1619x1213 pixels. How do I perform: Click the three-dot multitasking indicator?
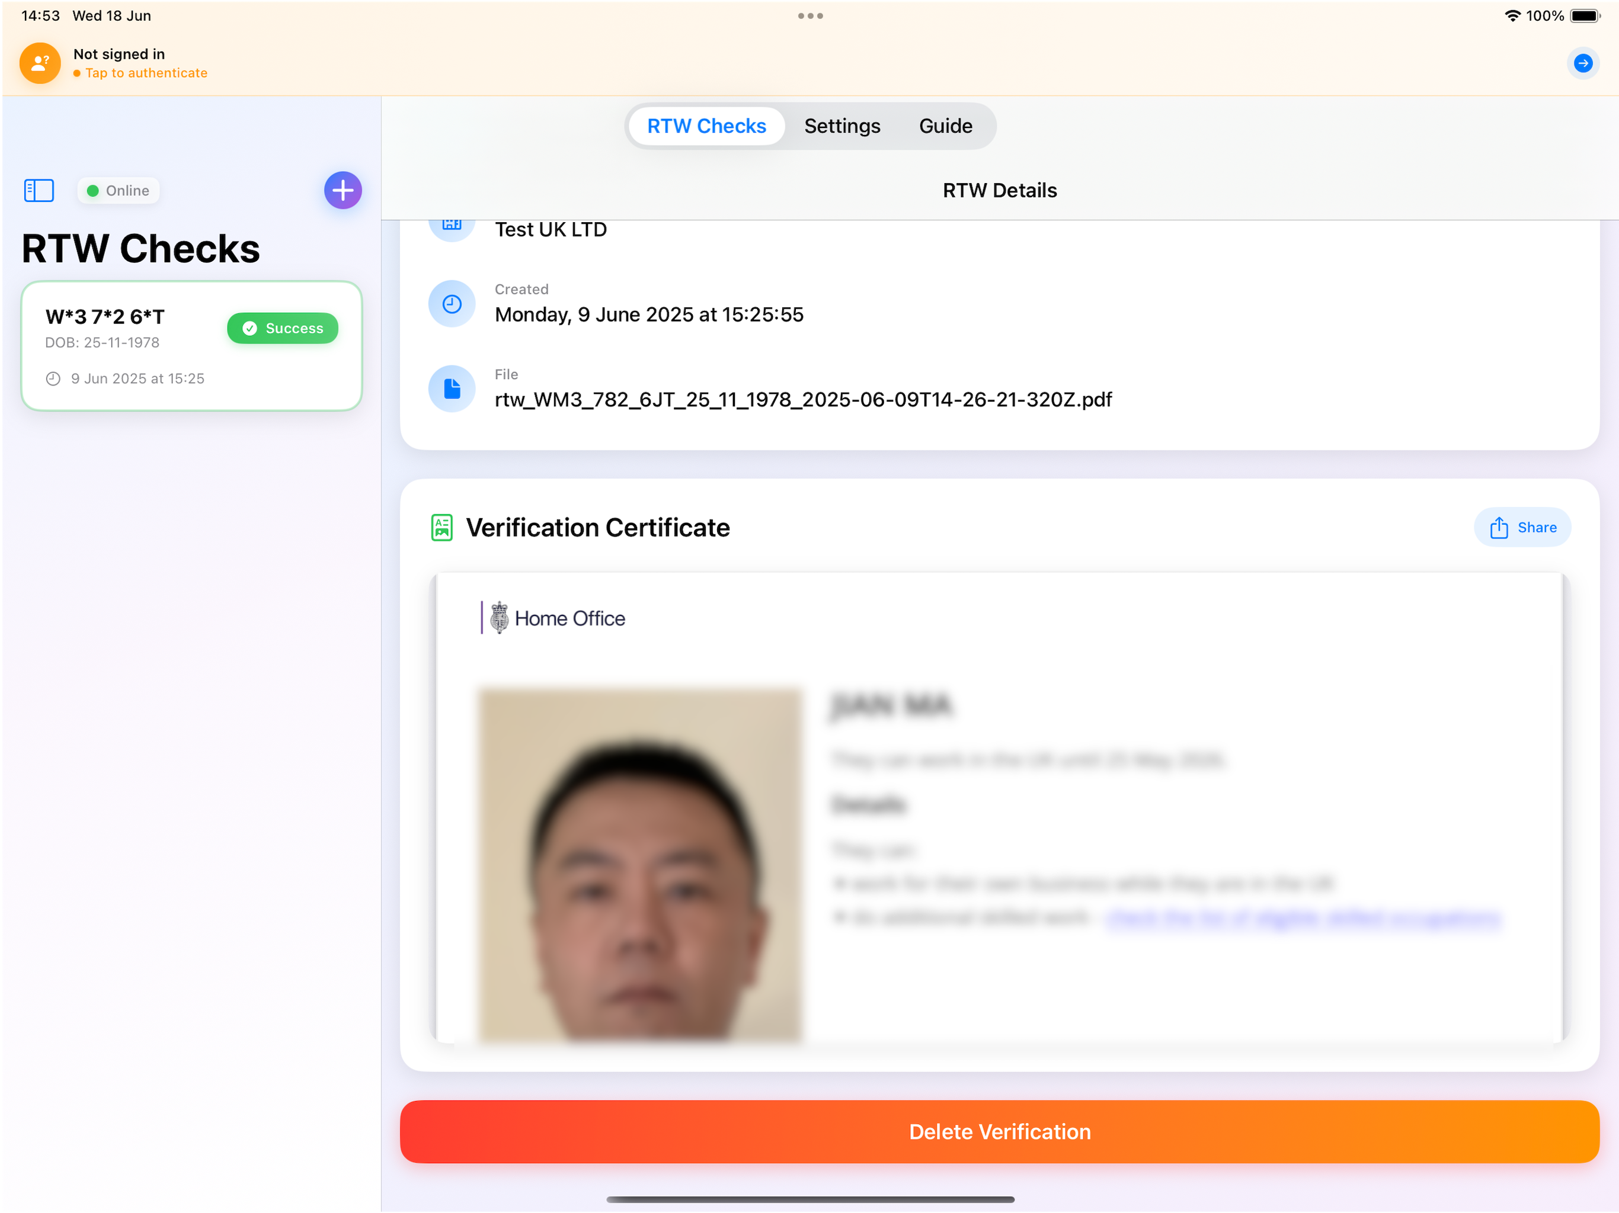(x=810, y=15)
